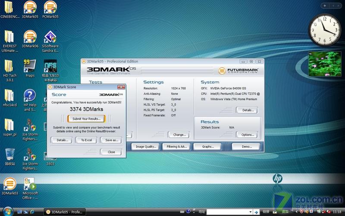This screenshot has height=216, width=345.
Task: Click the sidebar add gadget plus button
Action: point(325,6)
